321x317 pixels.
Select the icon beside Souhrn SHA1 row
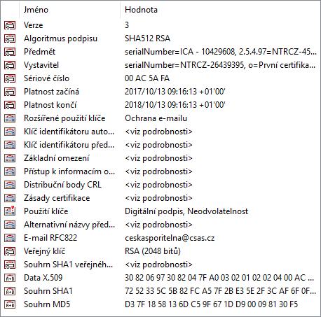pos(10,291)
